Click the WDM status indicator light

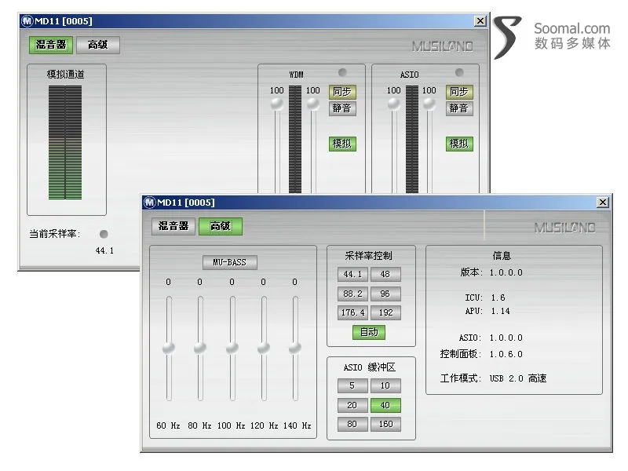[342, 72]
